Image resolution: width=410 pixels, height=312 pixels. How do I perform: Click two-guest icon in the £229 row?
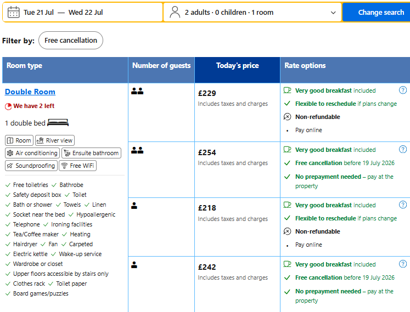pyautogui.click(x=137, y=91)
